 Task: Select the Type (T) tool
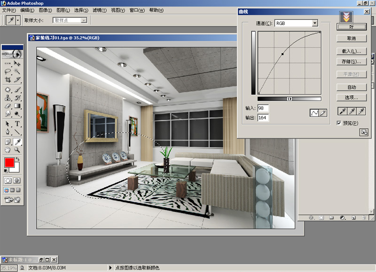pyautogui.click(x=17, y=124)
